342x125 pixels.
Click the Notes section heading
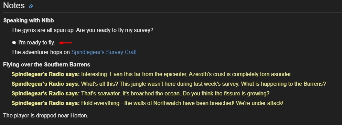(14, 6)
